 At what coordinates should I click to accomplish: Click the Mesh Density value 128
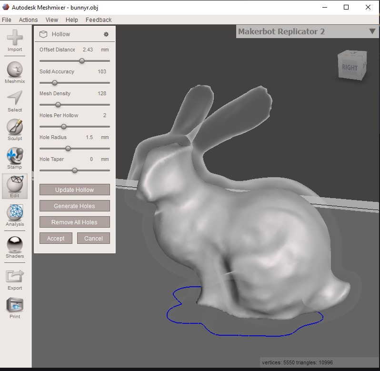click(x=102, y=93)
